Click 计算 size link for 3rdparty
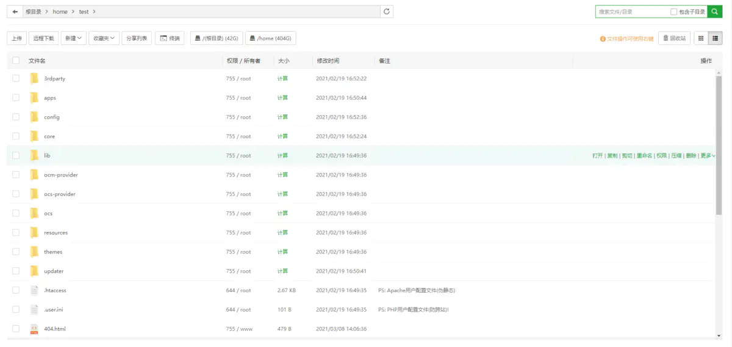 [x=282, y=79]
